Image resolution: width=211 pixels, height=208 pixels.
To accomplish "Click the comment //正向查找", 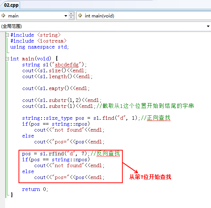I will [156, 118].
